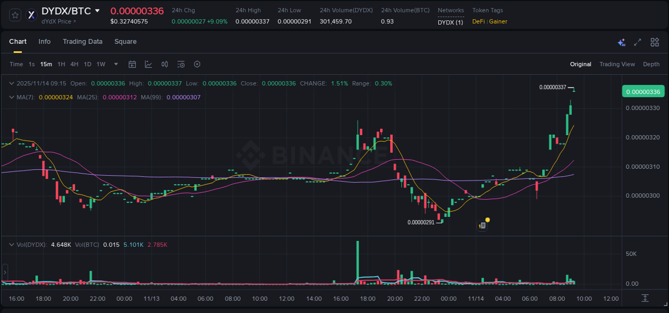Open additional timeframes dropdown arrow
Viewport: 669px width, 313px height.
[x=115, y=64]
